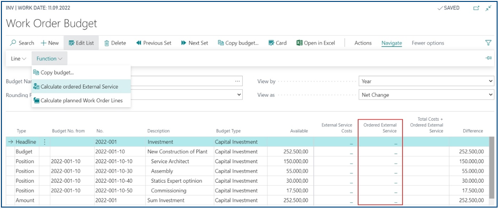500x209 pixels.
Task: Open the View by Year dropdown
Action: click(426, 81)
